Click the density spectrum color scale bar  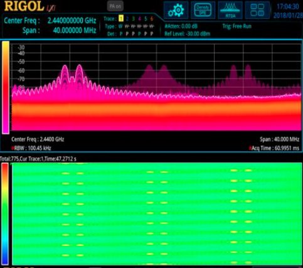pos(6,87)
